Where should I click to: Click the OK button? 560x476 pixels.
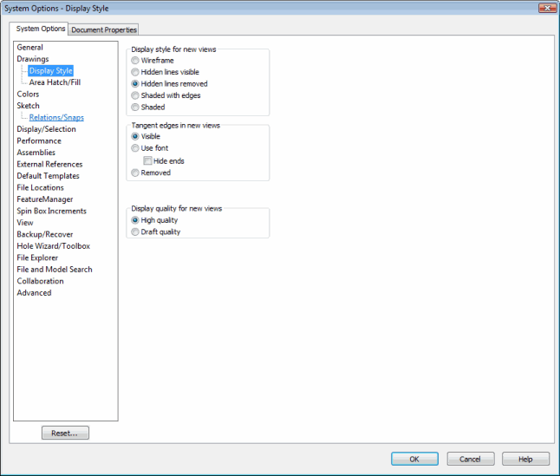pyautogui.click(x=414, y=459)
